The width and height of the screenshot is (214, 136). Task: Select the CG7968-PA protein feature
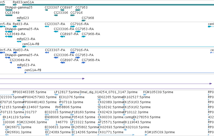[83, 63]
